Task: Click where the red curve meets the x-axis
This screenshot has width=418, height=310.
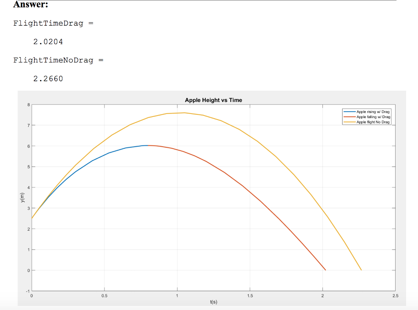Action: [325, 270]
